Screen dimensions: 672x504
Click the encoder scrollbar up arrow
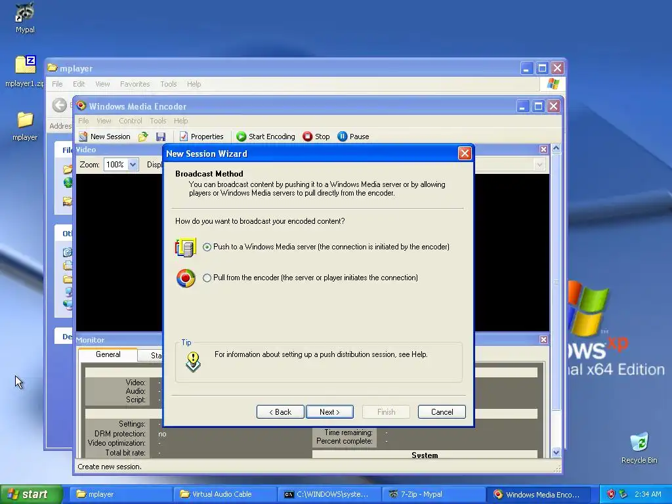pos(556,148)
